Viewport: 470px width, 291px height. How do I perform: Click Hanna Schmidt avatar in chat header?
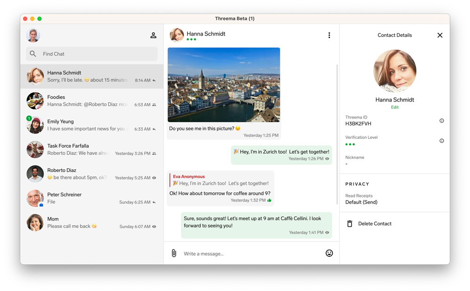(x=177, y=35)
